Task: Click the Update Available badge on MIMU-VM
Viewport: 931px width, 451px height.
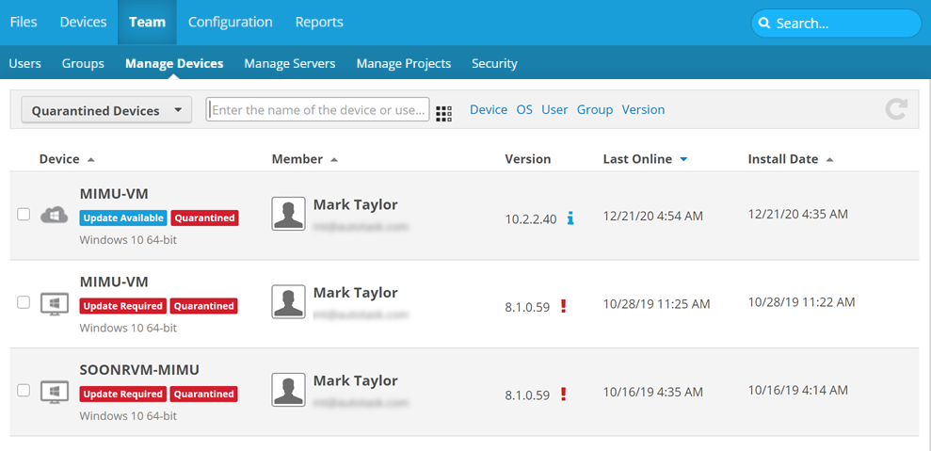Action: (x=123, y=218)
